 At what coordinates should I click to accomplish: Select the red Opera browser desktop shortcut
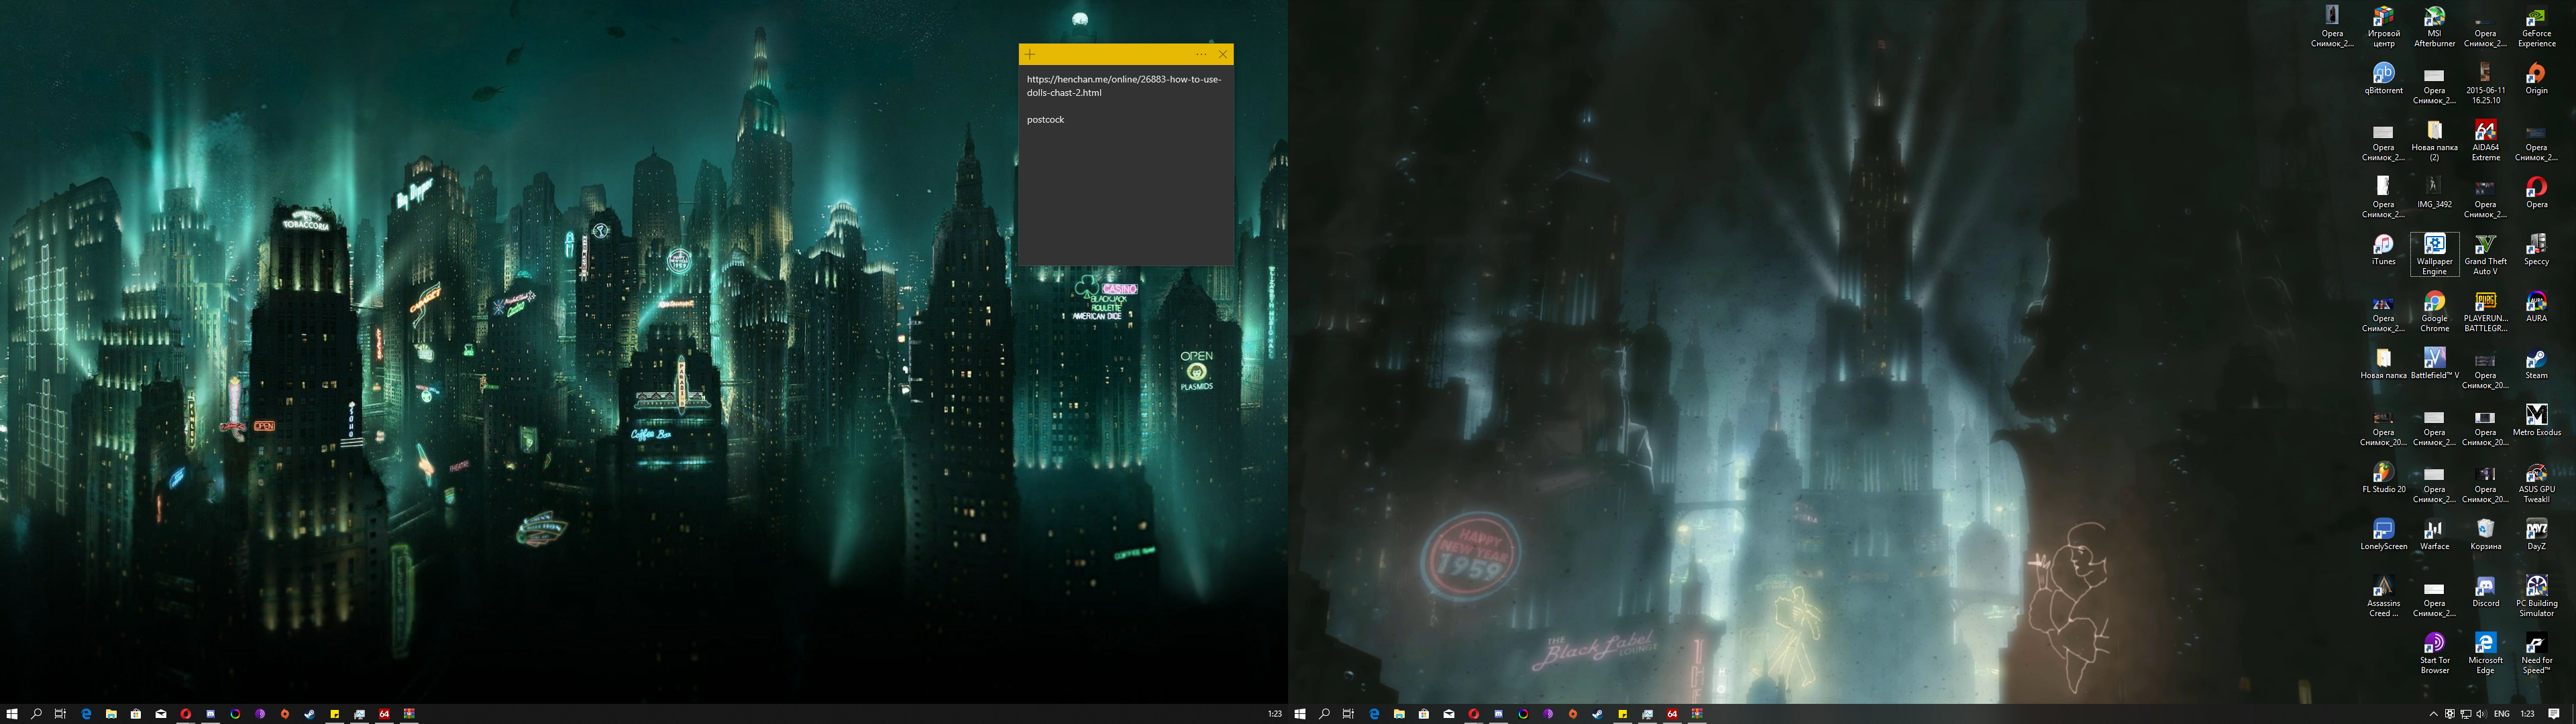point(2537,193)
